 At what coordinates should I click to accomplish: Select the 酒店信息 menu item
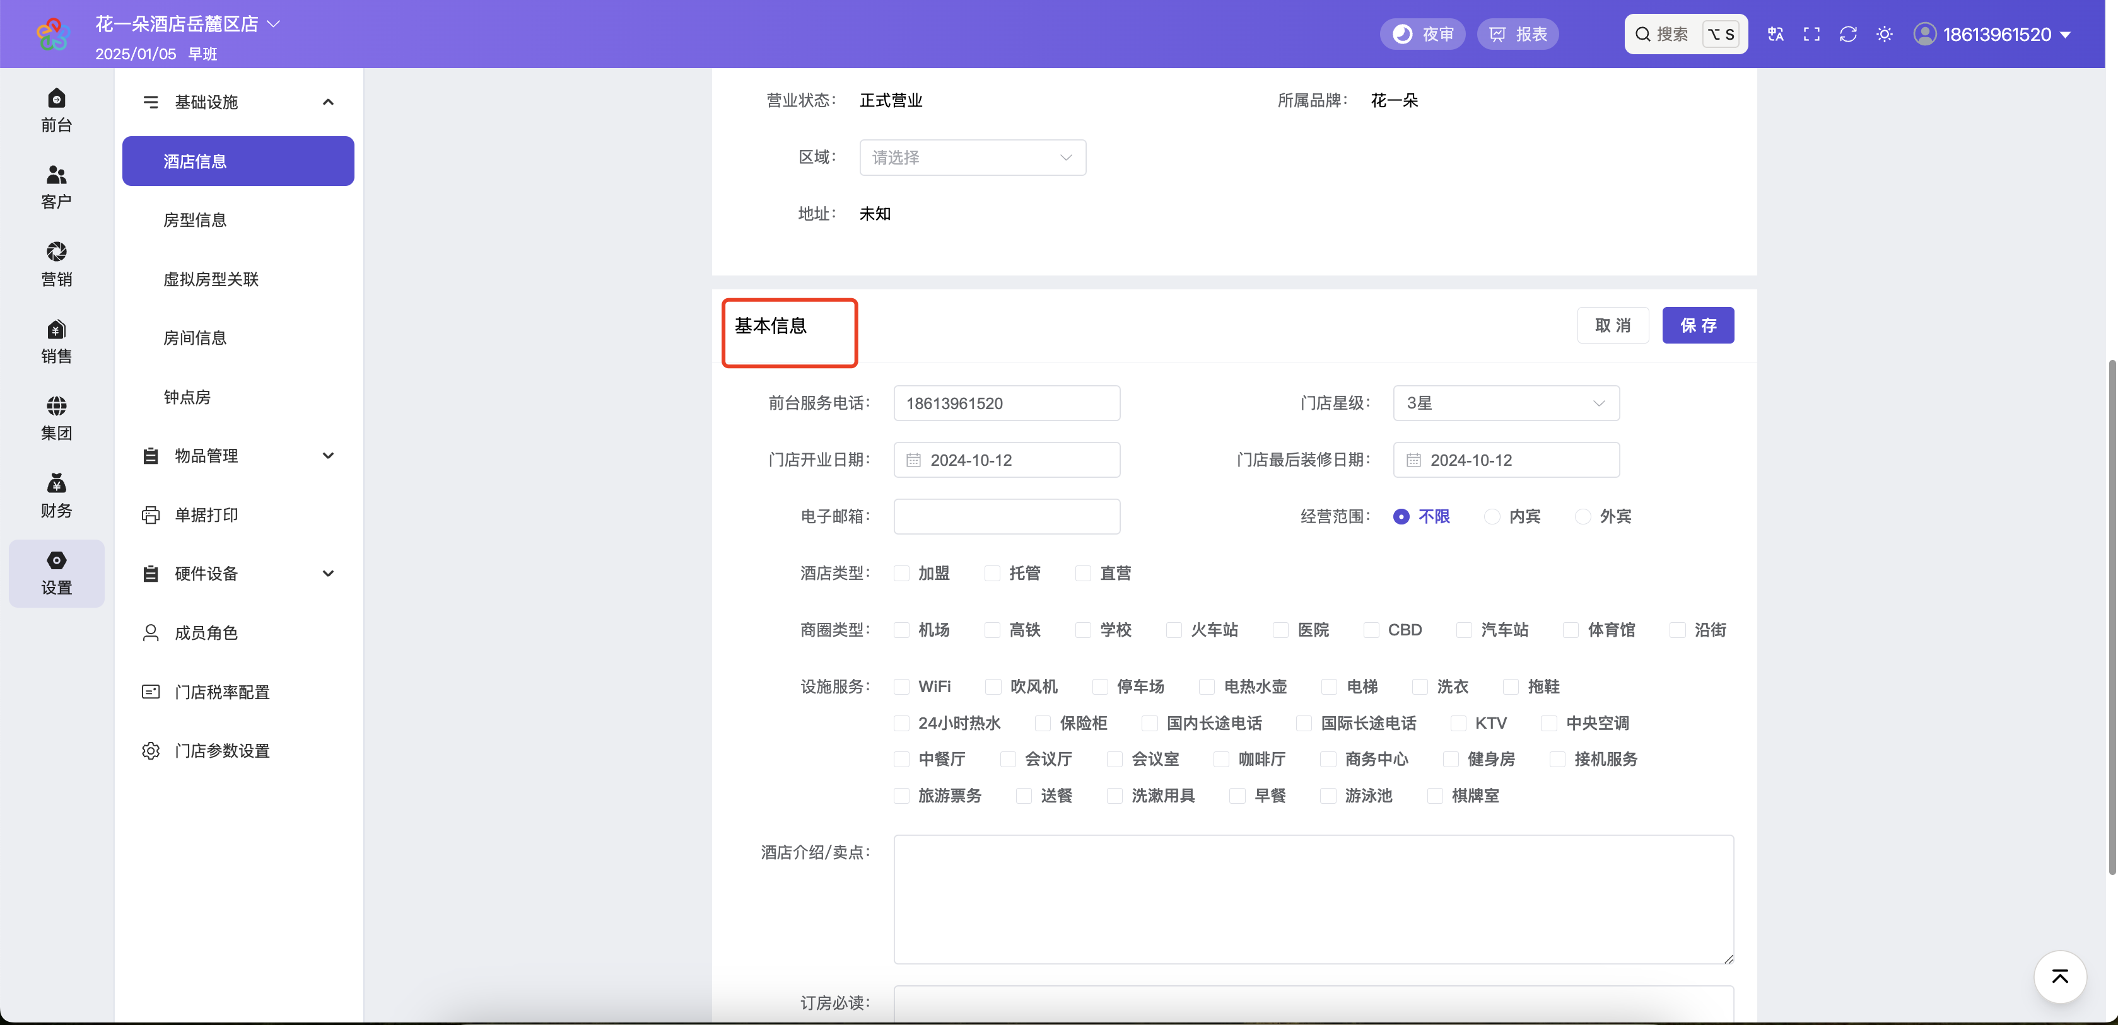click(238, 161)
